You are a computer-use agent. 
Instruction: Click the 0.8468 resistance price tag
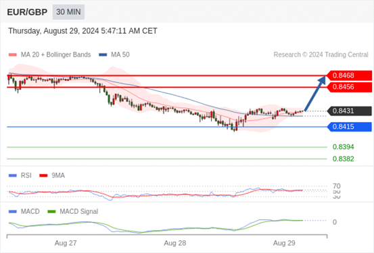pyautogui.click(x=349, y=76)
